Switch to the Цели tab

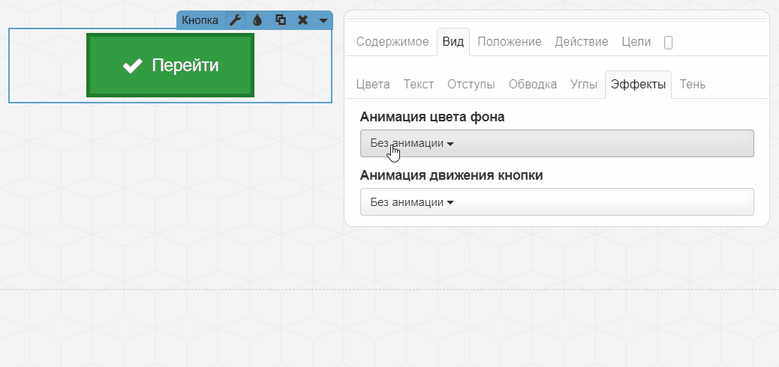(636, 42)
